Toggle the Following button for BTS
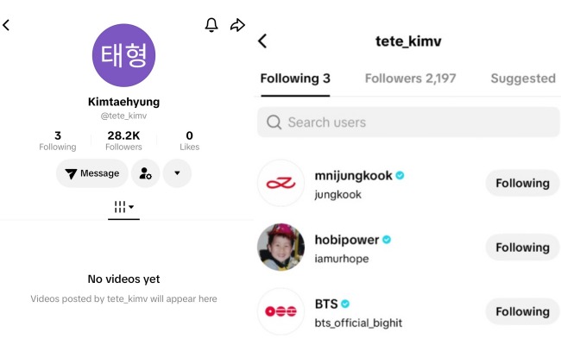 pos(522,311)
